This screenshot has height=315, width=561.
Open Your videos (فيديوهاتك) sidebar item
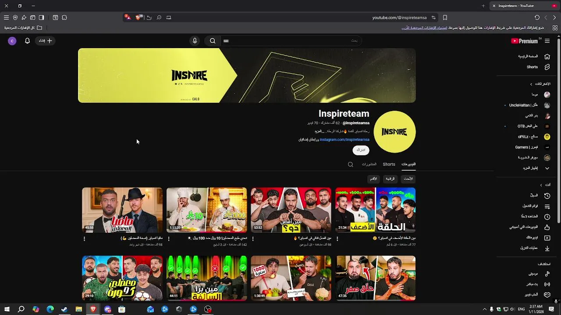538,238
